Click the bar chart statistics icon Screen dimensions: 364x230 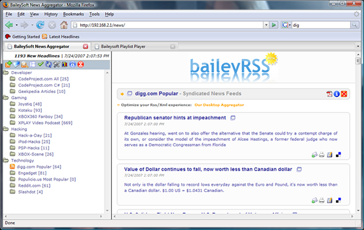[x=64, y=64]
